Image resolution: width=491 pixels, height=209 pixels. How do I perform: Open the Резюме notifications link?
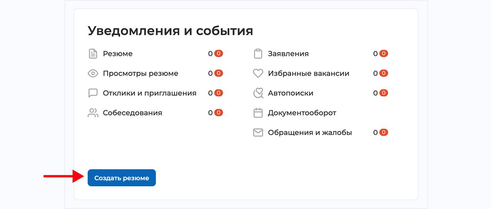[118, 54]
